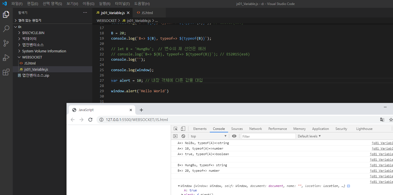Clear the console output
This screenshot has width=393, height=195.
(183, 136)
